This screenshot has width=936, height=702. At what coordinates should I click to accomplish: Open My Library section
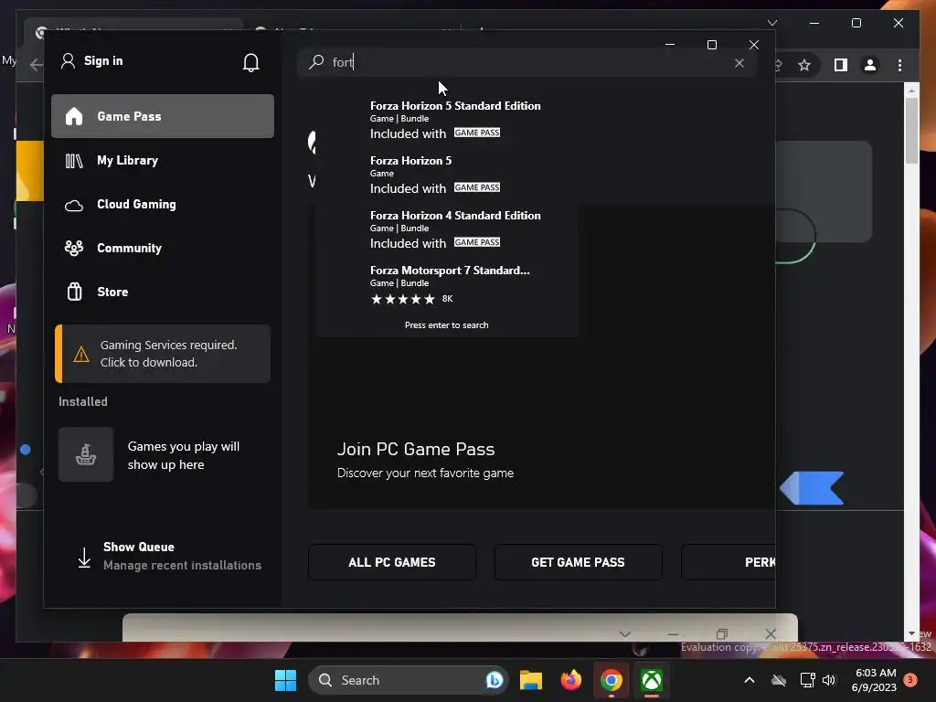pyautogui.click(x=163, y=160)
